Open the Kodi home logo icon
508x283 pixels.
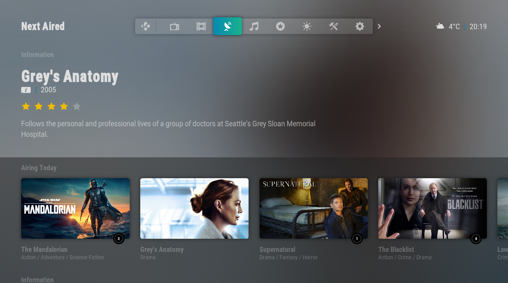click(x=145, y=26)
